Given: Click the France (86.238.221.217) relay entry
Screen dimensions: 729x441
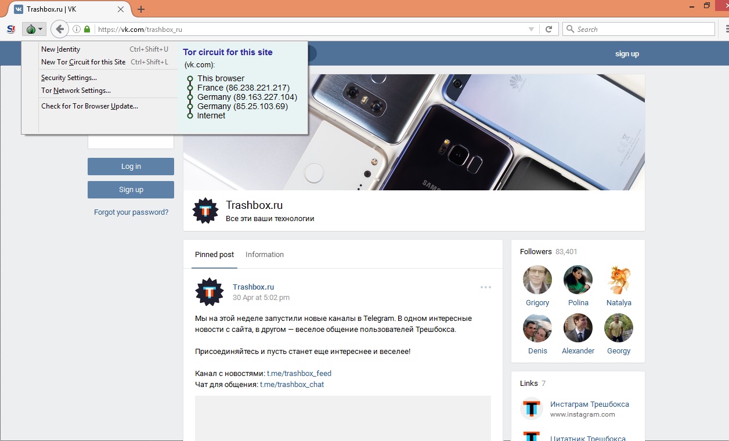Looking at the screenshot, I should pos(243,88).
